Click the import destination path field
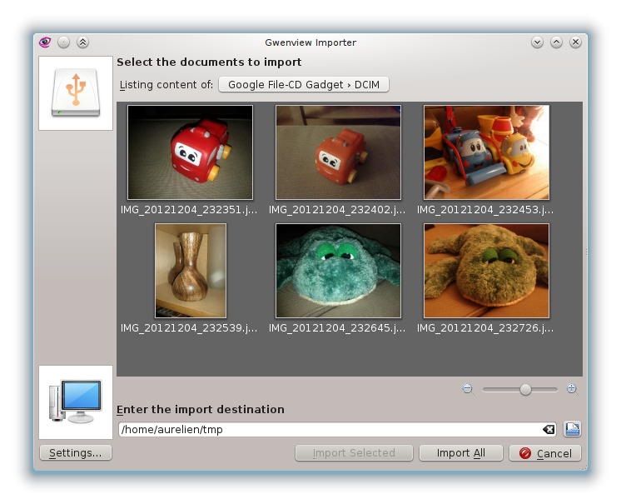Screen dimensions: 621x504 329,430
